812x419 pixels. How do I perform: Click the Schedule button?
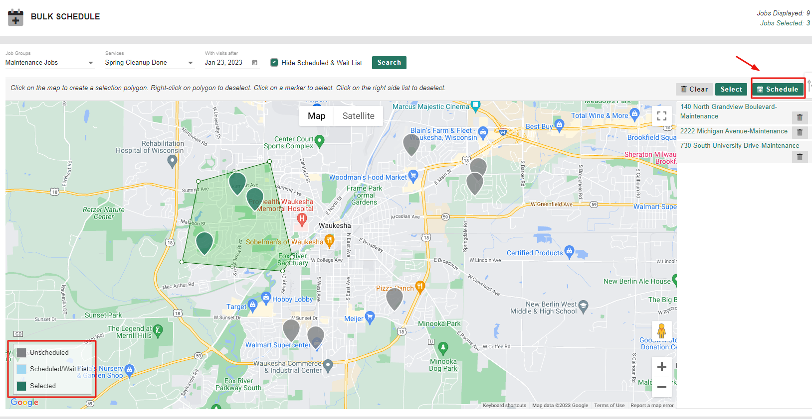click(x=778, y=89)
